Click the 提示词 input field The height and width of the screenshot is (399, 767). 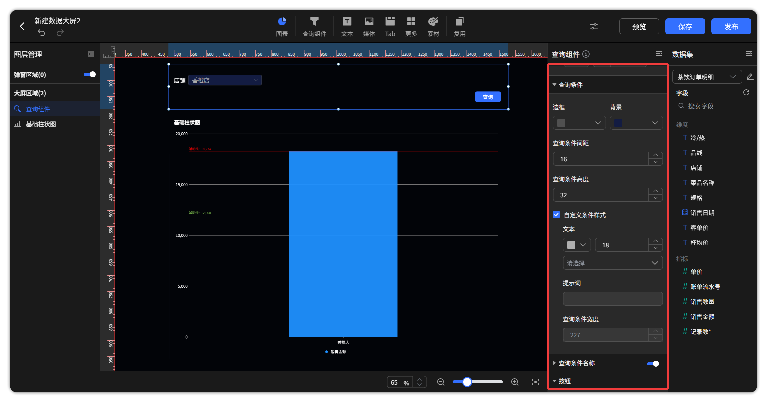point(613,299)
